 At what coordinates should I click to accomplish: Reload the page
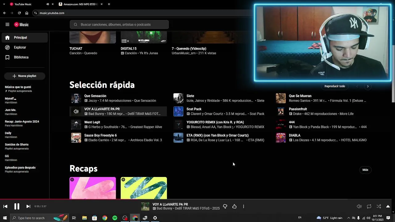pyautogui.click(x=19, y=13)
